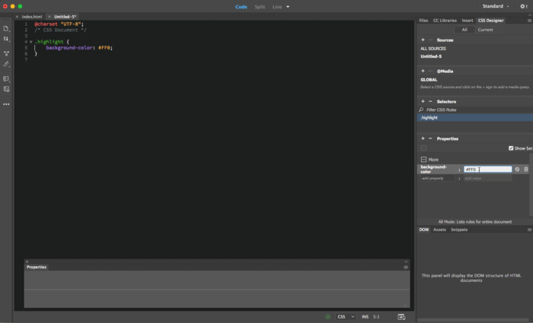This screenshot has height=323, width=533.
Task: Open the CC Libraries panel tab
Action: [x=445, y=21]
